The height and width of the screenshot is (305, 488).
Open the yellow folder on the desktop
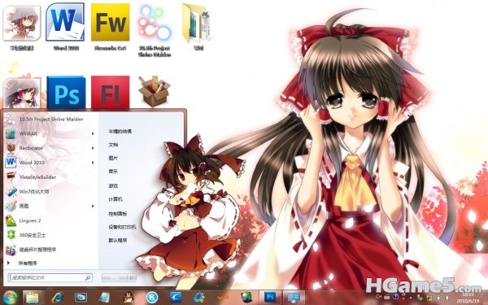pos(197,23)
